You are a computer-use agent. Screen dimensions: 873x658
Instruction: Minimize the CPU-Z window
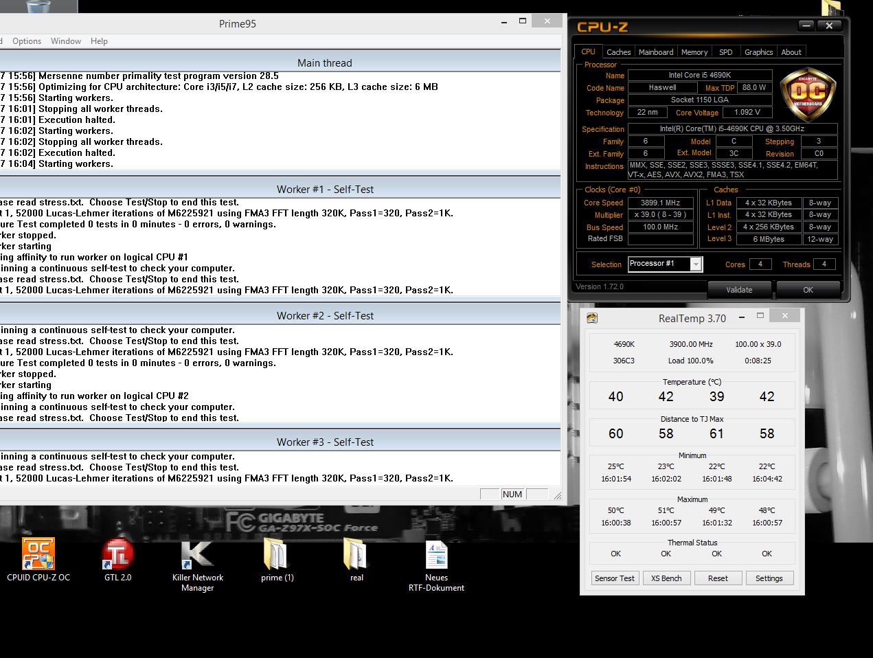point(806,25)
